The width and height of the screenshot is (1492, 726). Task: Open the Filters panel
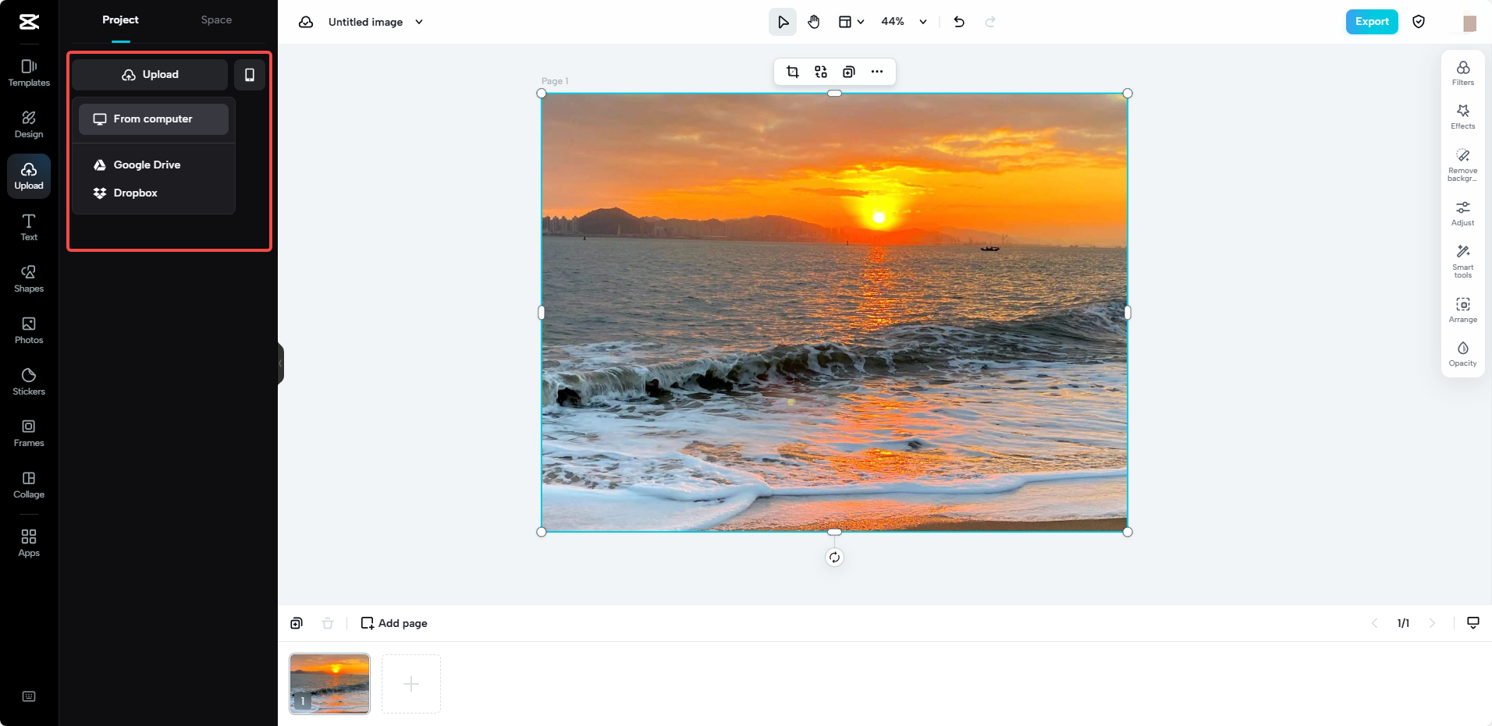click(x=1462, y=72)
